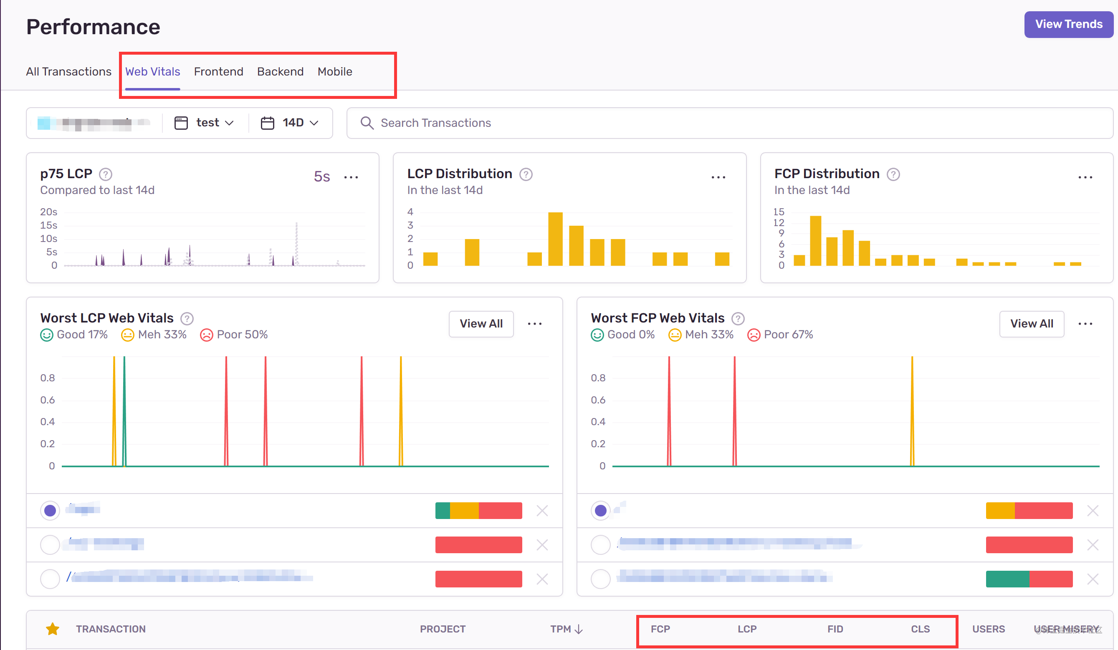Screen dimensions: 1118x650
Task: Click help icon next to p75 LCP
Action: [x=105, y=174]
